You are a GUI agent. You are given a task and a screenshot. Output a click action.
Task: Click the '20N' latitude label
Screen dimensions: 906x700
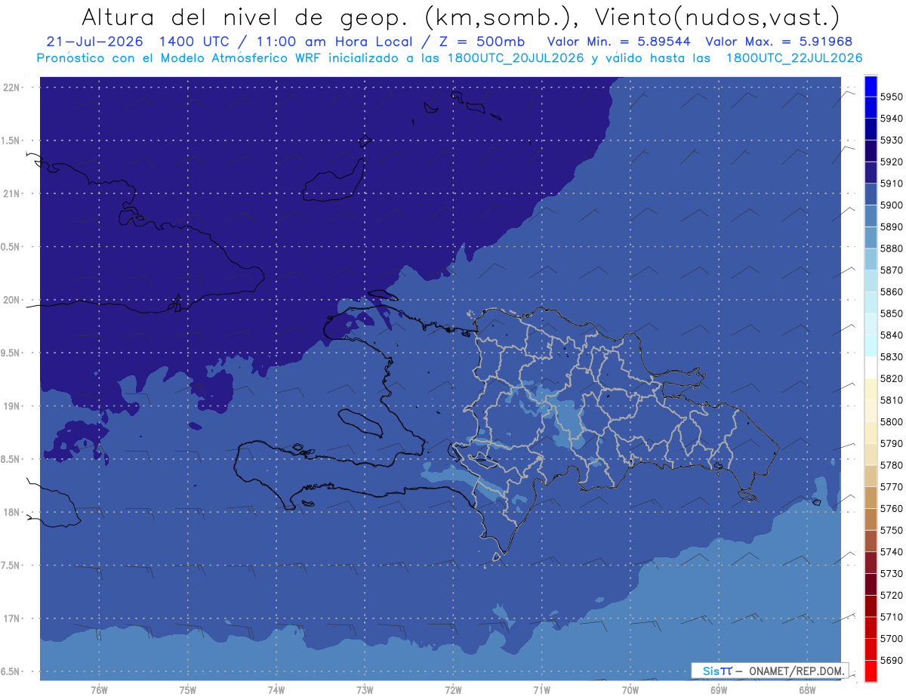click(12, 300)
